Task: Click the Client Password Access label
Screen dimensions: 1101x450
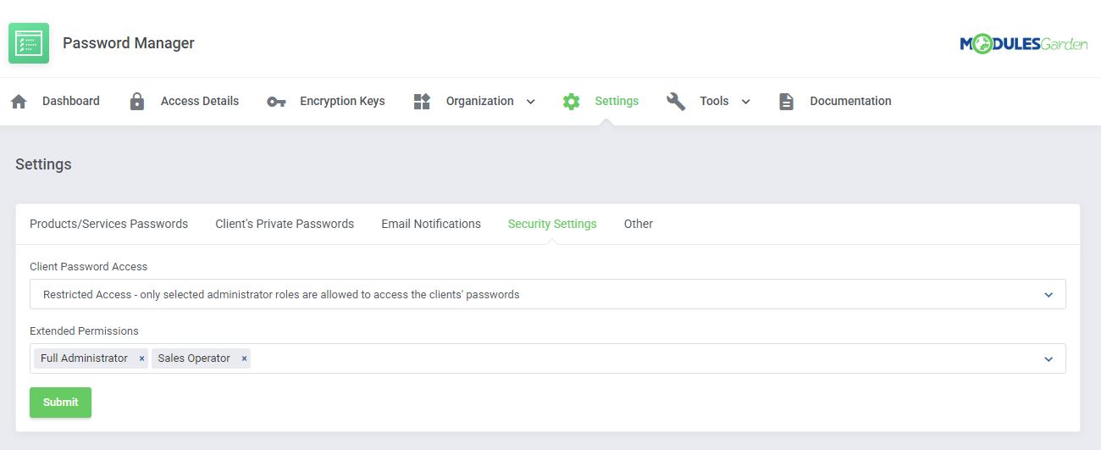Action: pyautogui.click(x=88, y=266)
